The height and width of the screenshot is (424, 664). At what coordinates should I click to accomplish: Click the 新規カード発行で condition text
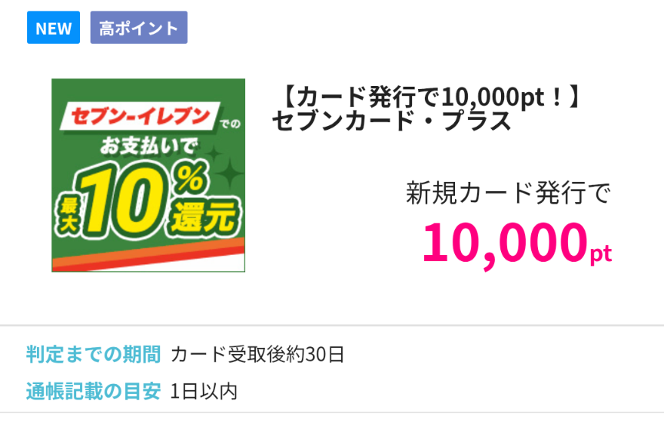click(508, 193)
